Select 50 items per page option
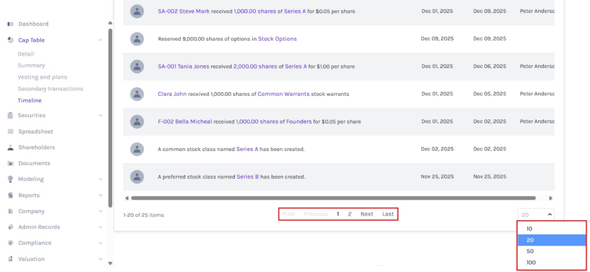 [530, 251]
